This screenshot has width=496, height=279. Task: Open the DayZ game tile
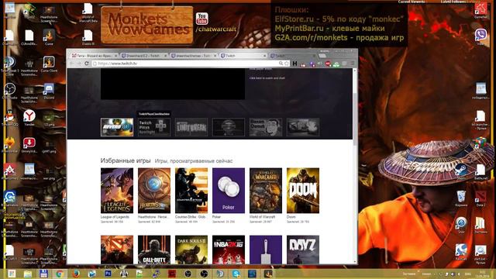pyautogui.click(x=303, y=250)
